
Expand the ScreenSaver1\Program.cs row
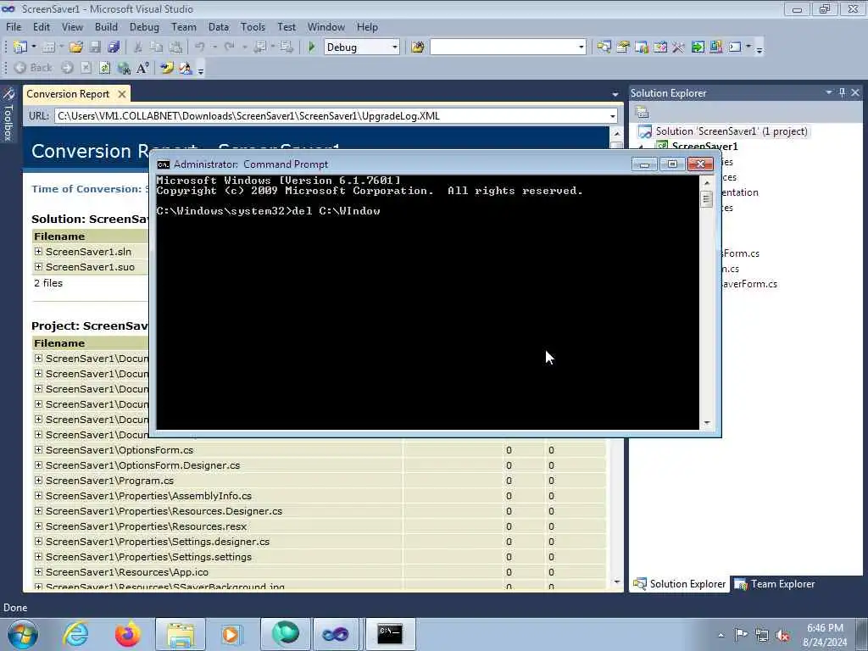(x=38, y=481)
